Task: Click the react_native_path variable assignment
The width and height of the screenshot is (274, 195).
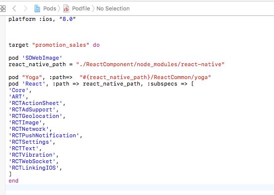Action: coord(116,64)
